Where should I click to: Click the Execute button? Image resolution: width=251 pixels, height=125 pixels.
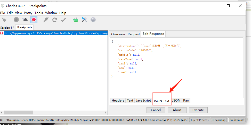[198, 110]
